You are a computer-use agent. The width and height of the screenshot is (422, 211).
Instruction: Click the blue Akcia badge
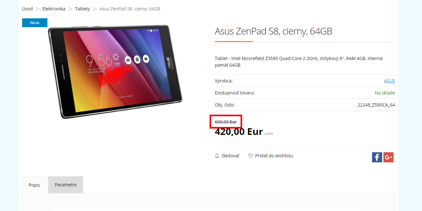coord(35,23)
